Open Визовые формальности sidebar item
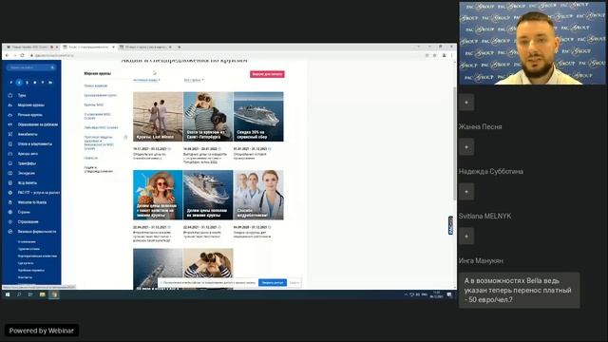This screenshot has height=342, width=608. tap(37, 232)
